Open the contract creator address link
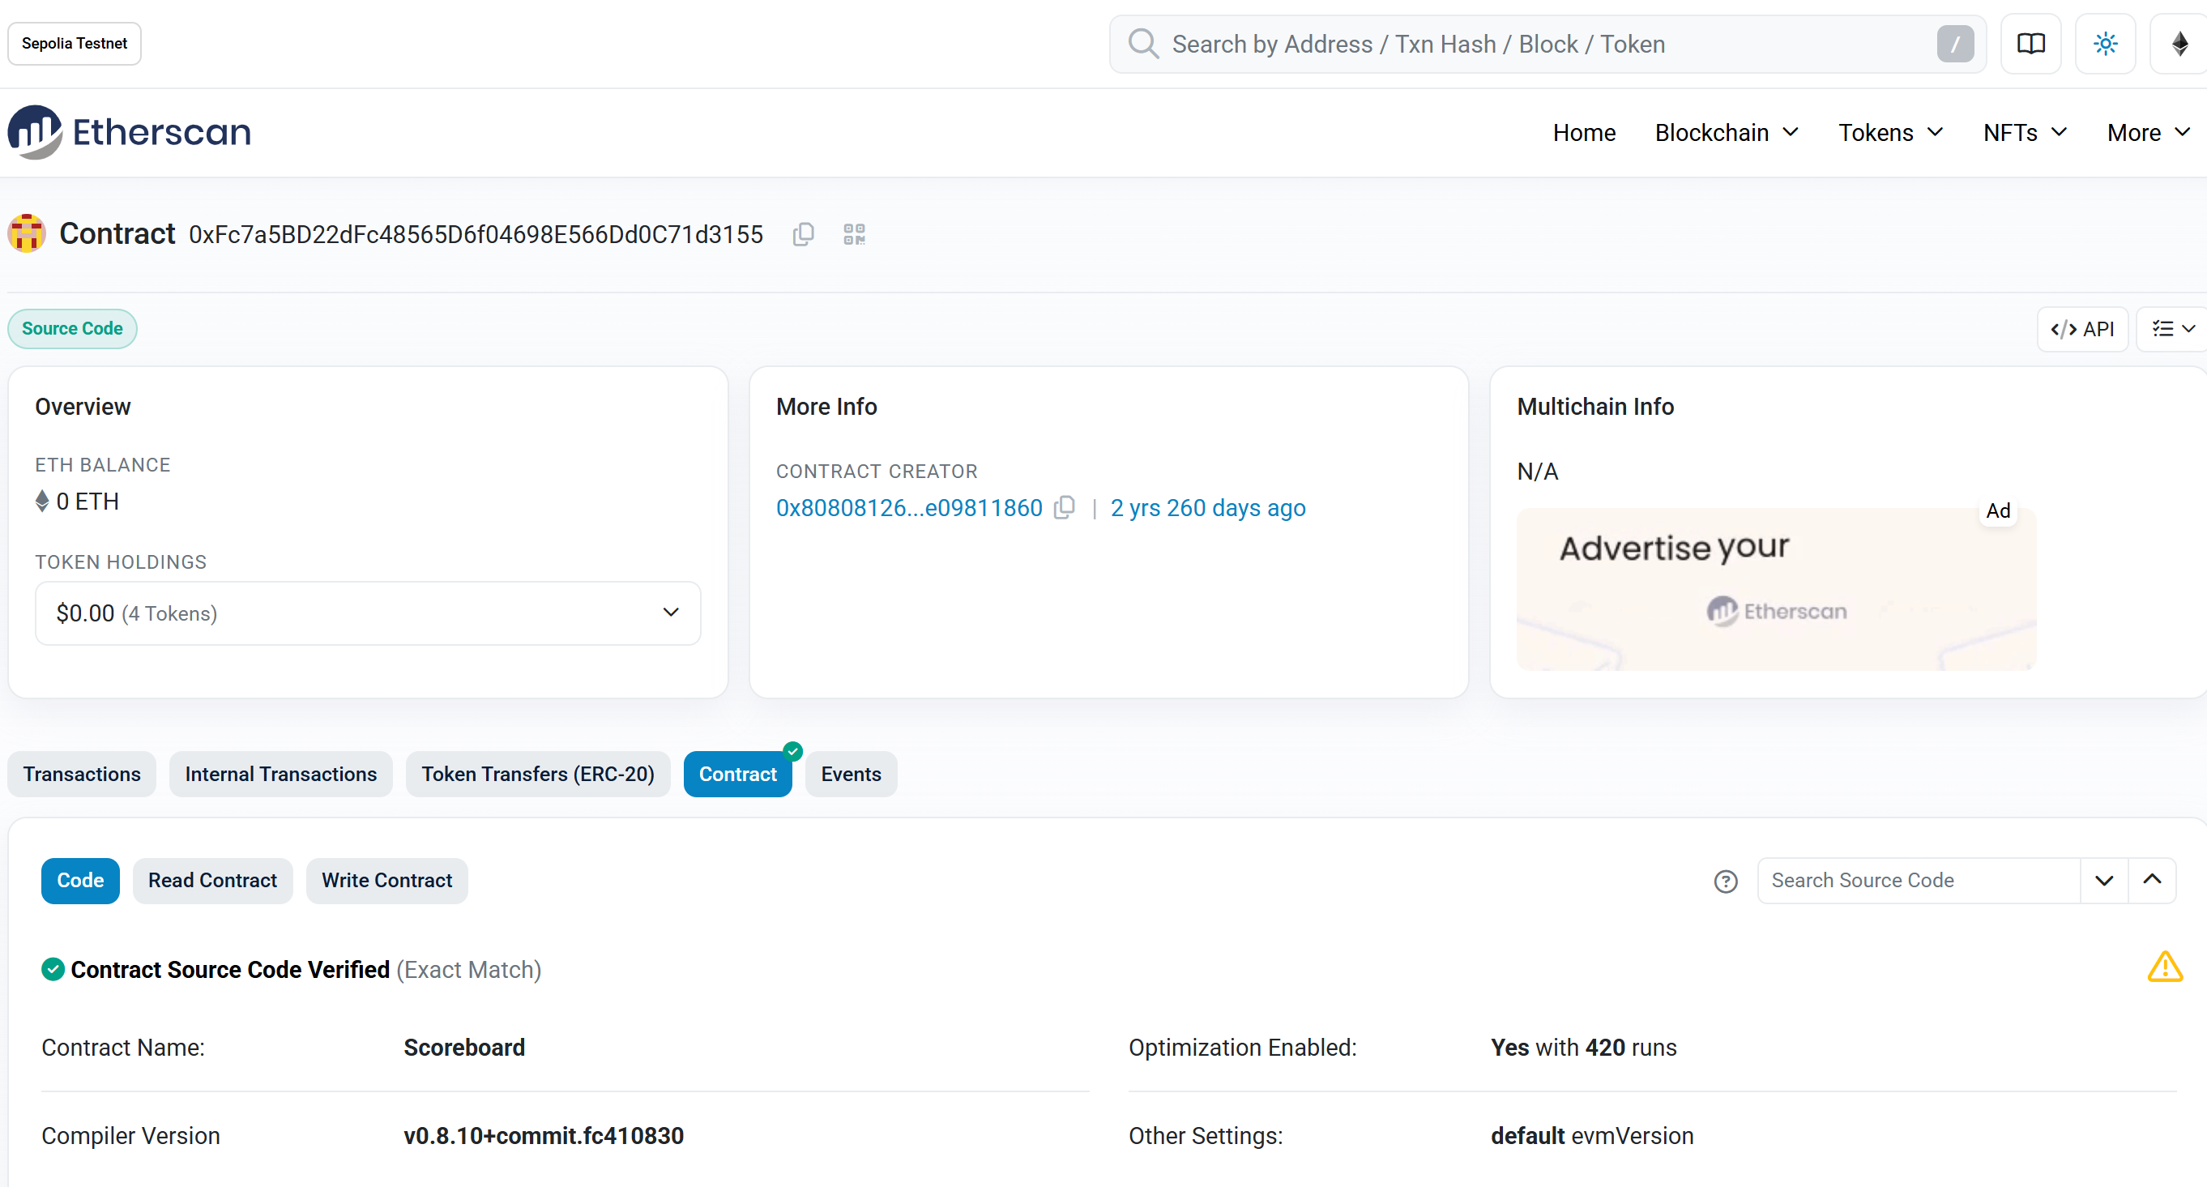The height and width of the screenshot is (1187, 2207). click(909, 508)
